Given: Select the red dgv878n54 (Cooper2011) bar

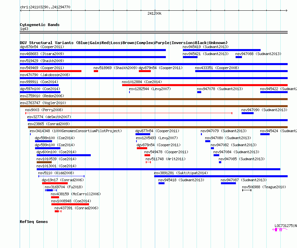Looking at the screenshot, I should (x=142, y=148).
